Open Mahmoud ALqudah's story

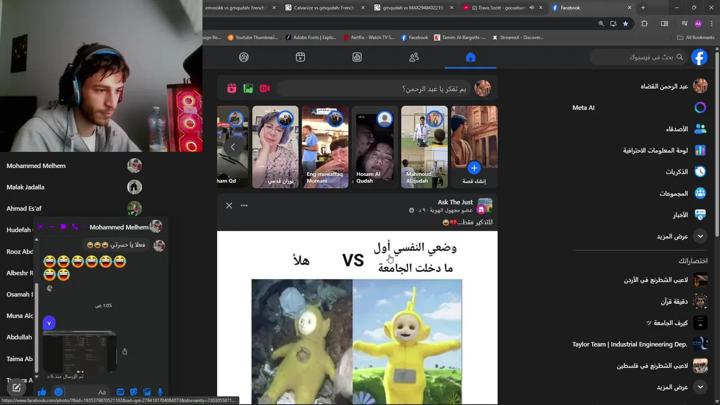click(425, 147)
